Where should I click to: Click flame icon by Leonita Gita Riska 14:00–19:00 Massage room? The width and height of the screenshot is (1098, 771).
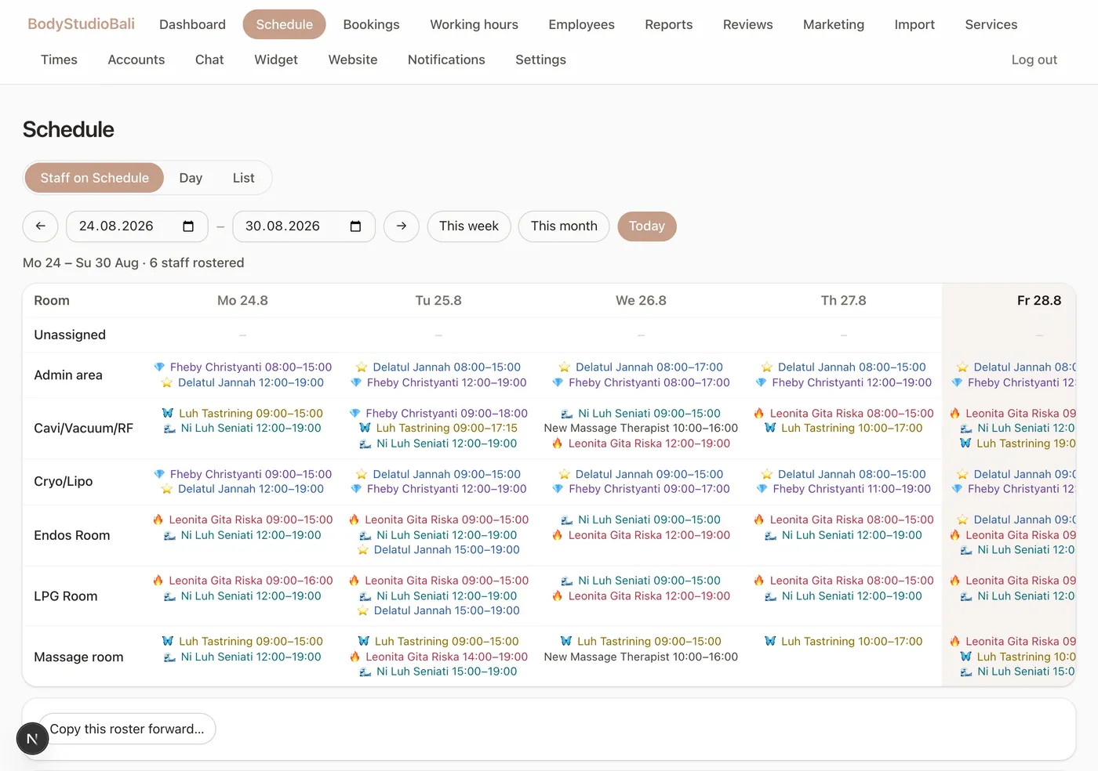tap(354, 657)
